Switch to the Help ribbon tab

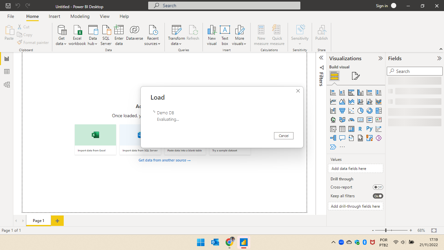124,16
